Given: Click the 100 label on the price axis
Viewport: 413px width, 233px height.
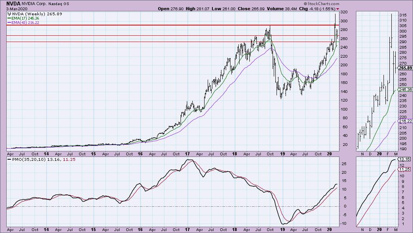Looking at the screenshot, I should coord(343,109).
